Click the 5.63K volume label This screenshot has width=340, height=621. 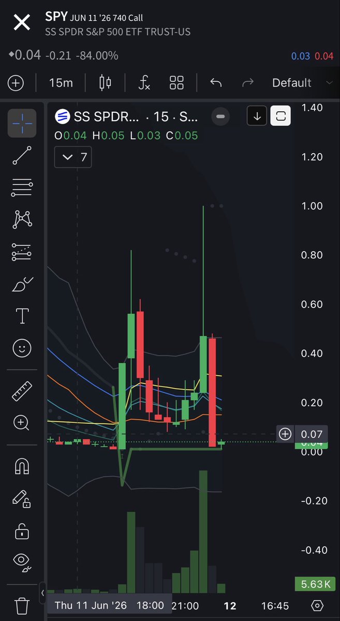coord(316,584)
